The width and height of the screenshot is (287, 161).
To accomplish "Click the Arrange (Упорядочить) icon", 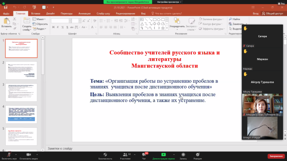I will pos(177,21).
